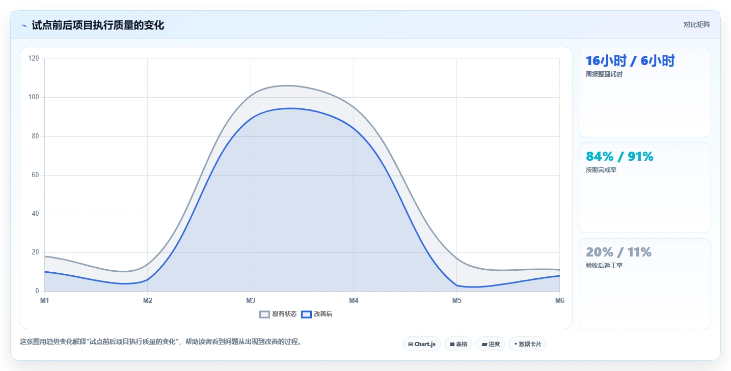This screenshot has width=731, height=371.
Task: Click the 按期完成率 label
Action: [x=601, y=170]
